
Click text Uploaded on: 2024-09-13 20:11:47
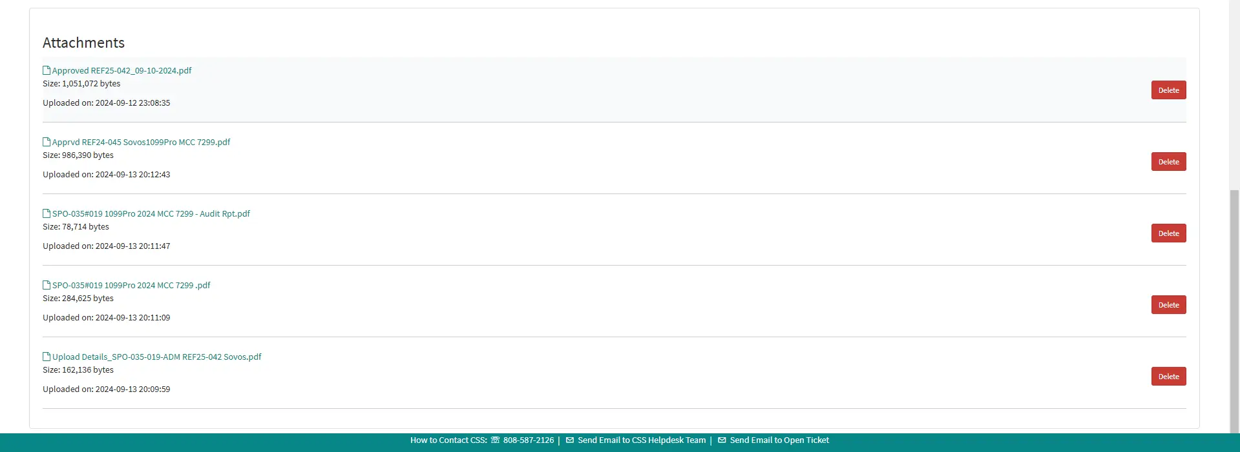(107, 246)
